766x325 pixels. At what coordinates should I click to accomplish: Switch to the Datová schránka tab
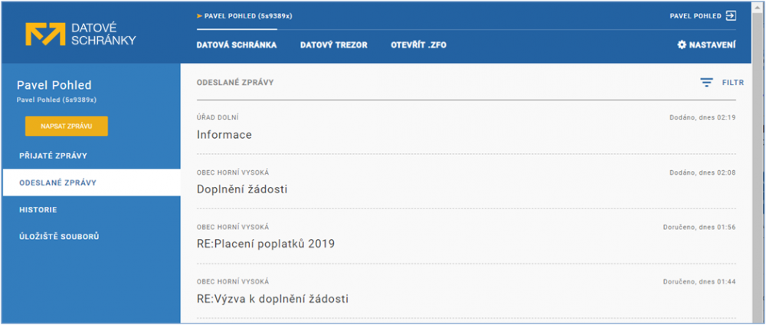coord(237,45)
